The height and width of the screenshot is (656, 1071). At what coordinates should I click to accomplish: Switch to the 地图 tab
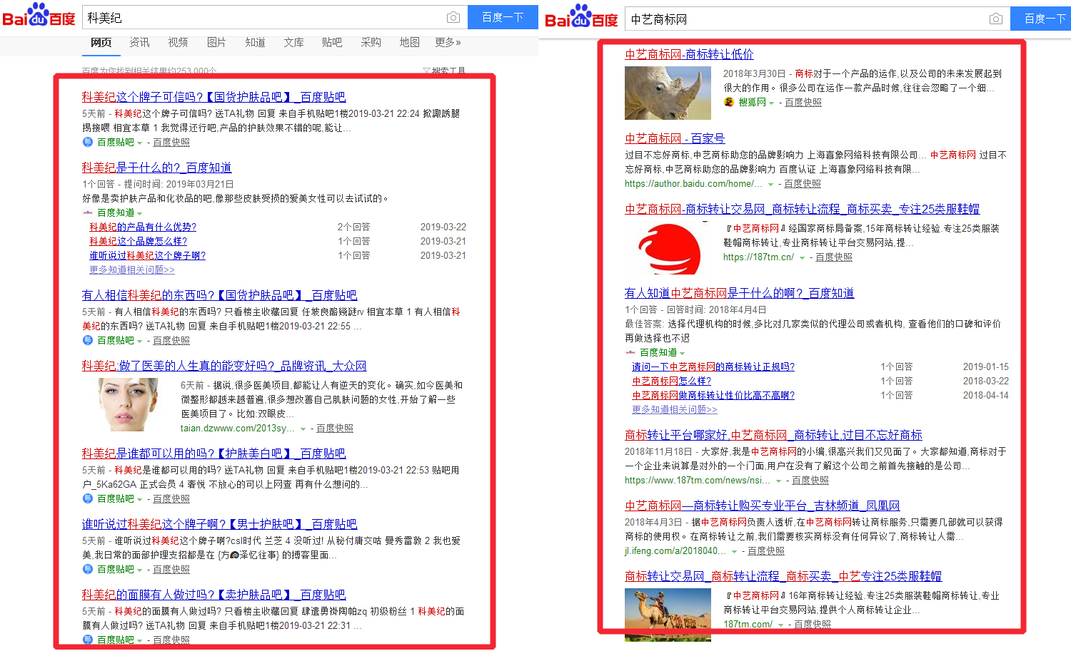409,42
